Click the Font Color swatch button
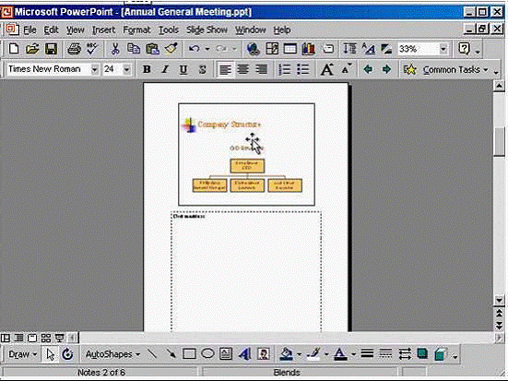The image size is (508, 381). (340, 354)
